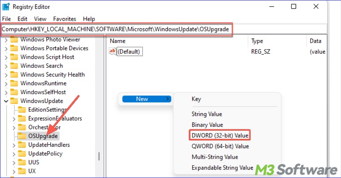This screenshot has width=341, height=178.
Task: Click the OSUpgrade folder icon
Action: [x=22, y=136]
